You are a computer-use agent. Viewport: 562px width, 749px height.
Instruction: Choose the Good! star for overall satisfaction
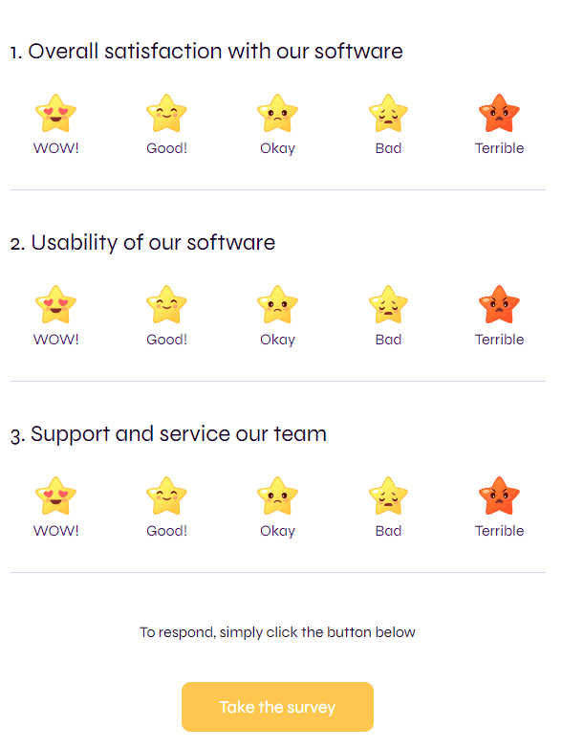pyautogui.click(x=166, y=113)
